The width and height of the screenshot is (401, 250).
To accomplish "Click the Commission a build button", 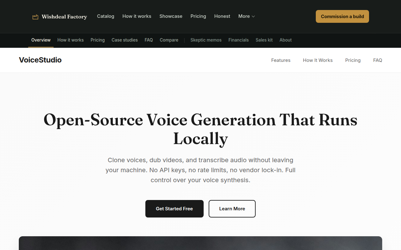I will click(x=342, y=17).
